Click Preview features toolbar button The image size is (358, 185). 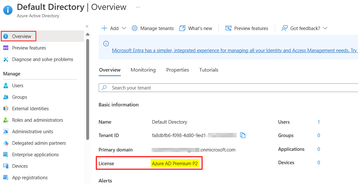(246, 28)
